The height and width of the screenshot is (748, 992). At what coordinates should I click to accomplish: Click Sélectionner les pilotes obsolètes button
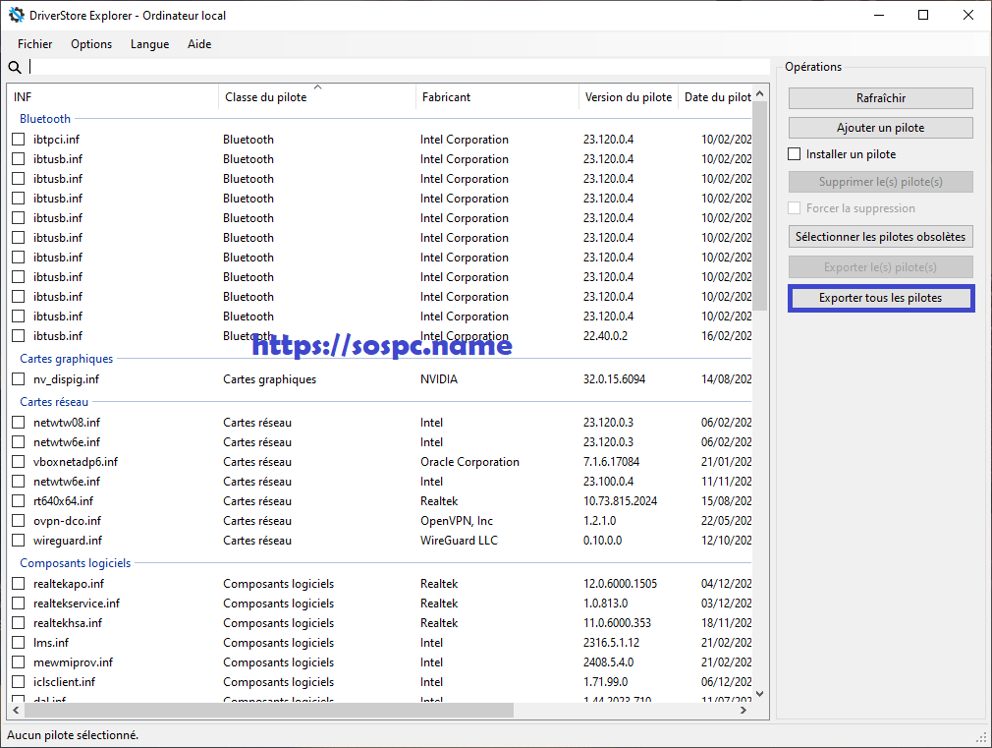pos(880,237)
